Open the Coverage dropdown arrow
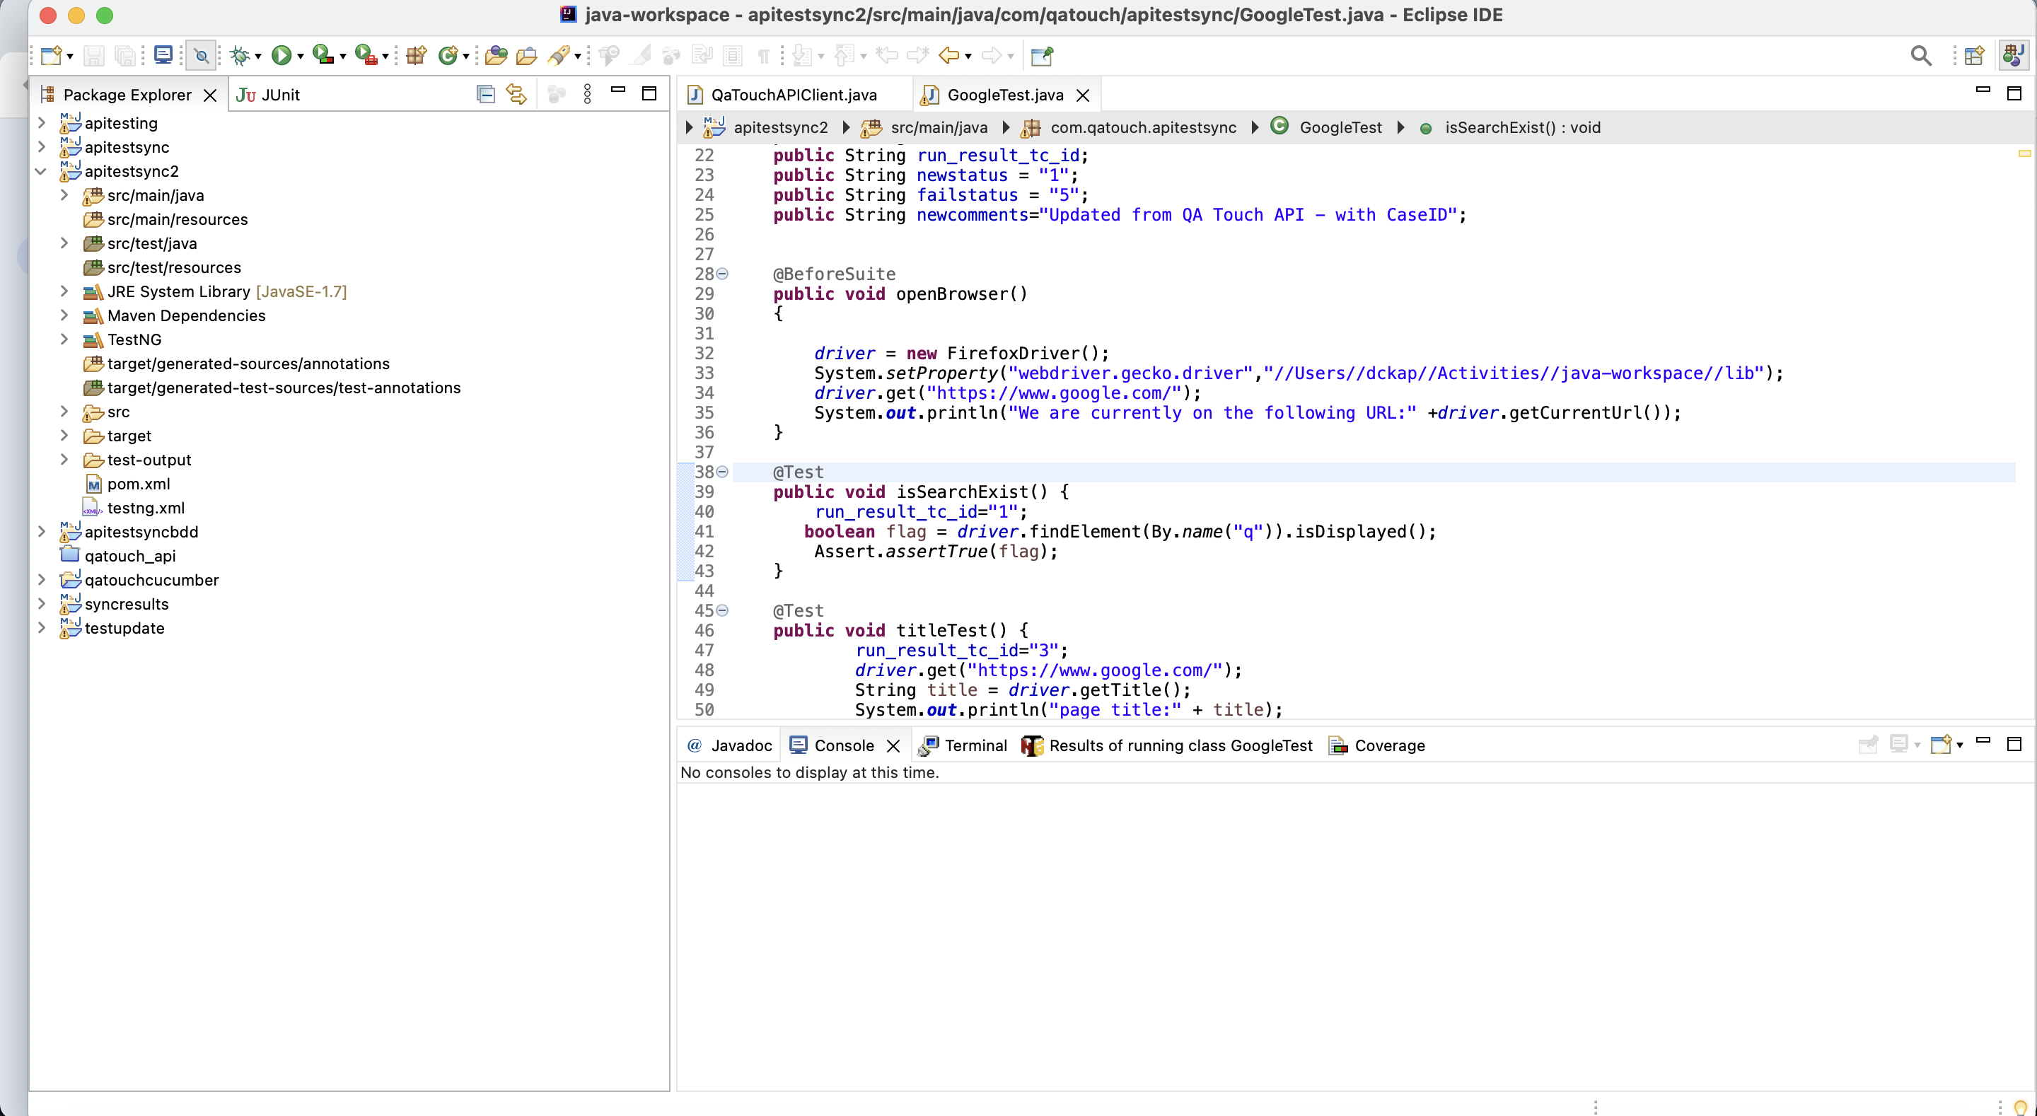This screenshot has width=2037, height=1116. [342, 57]
